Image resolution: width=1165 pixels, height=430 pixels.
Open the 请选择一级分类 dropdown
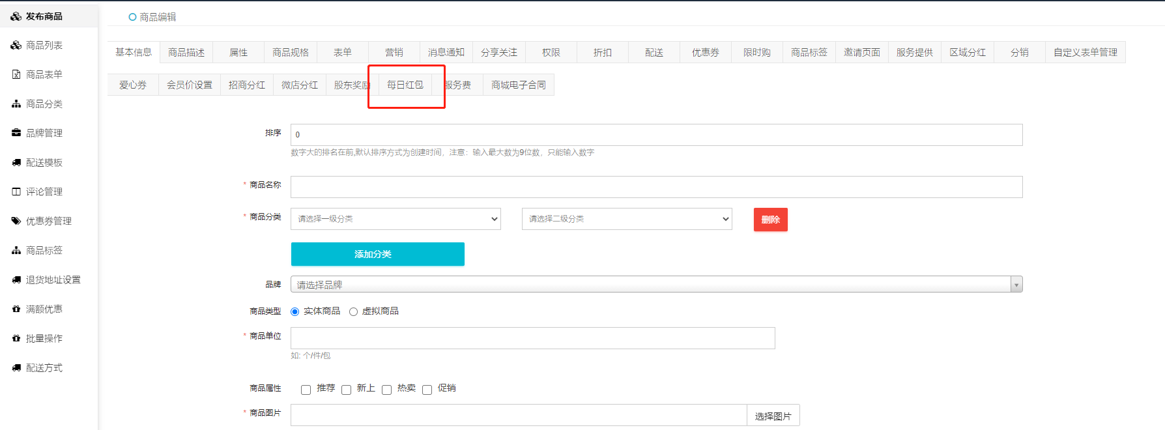pyautogui.click(x=396, y=219)
